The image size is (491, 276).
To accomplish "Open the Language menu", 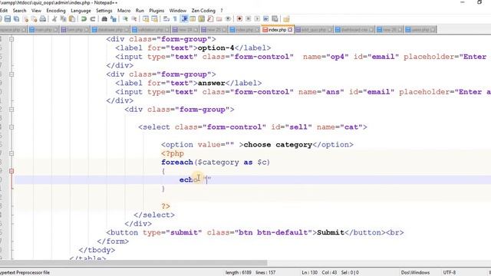I will [x=81, y=10].
